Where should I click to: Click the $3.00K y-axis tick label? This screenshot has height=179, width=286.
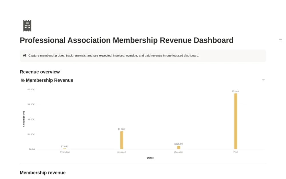tap(31, 119)
